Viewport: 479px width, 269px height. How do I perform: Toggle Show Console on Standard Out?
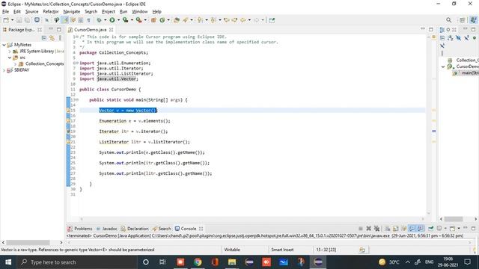(x=412, y=229)
